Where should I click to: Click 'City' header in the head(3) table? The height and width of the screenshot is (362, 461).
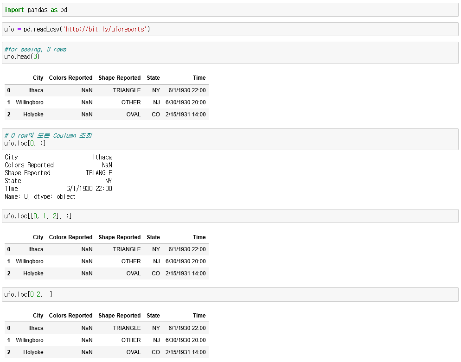[x=38, y=78]
